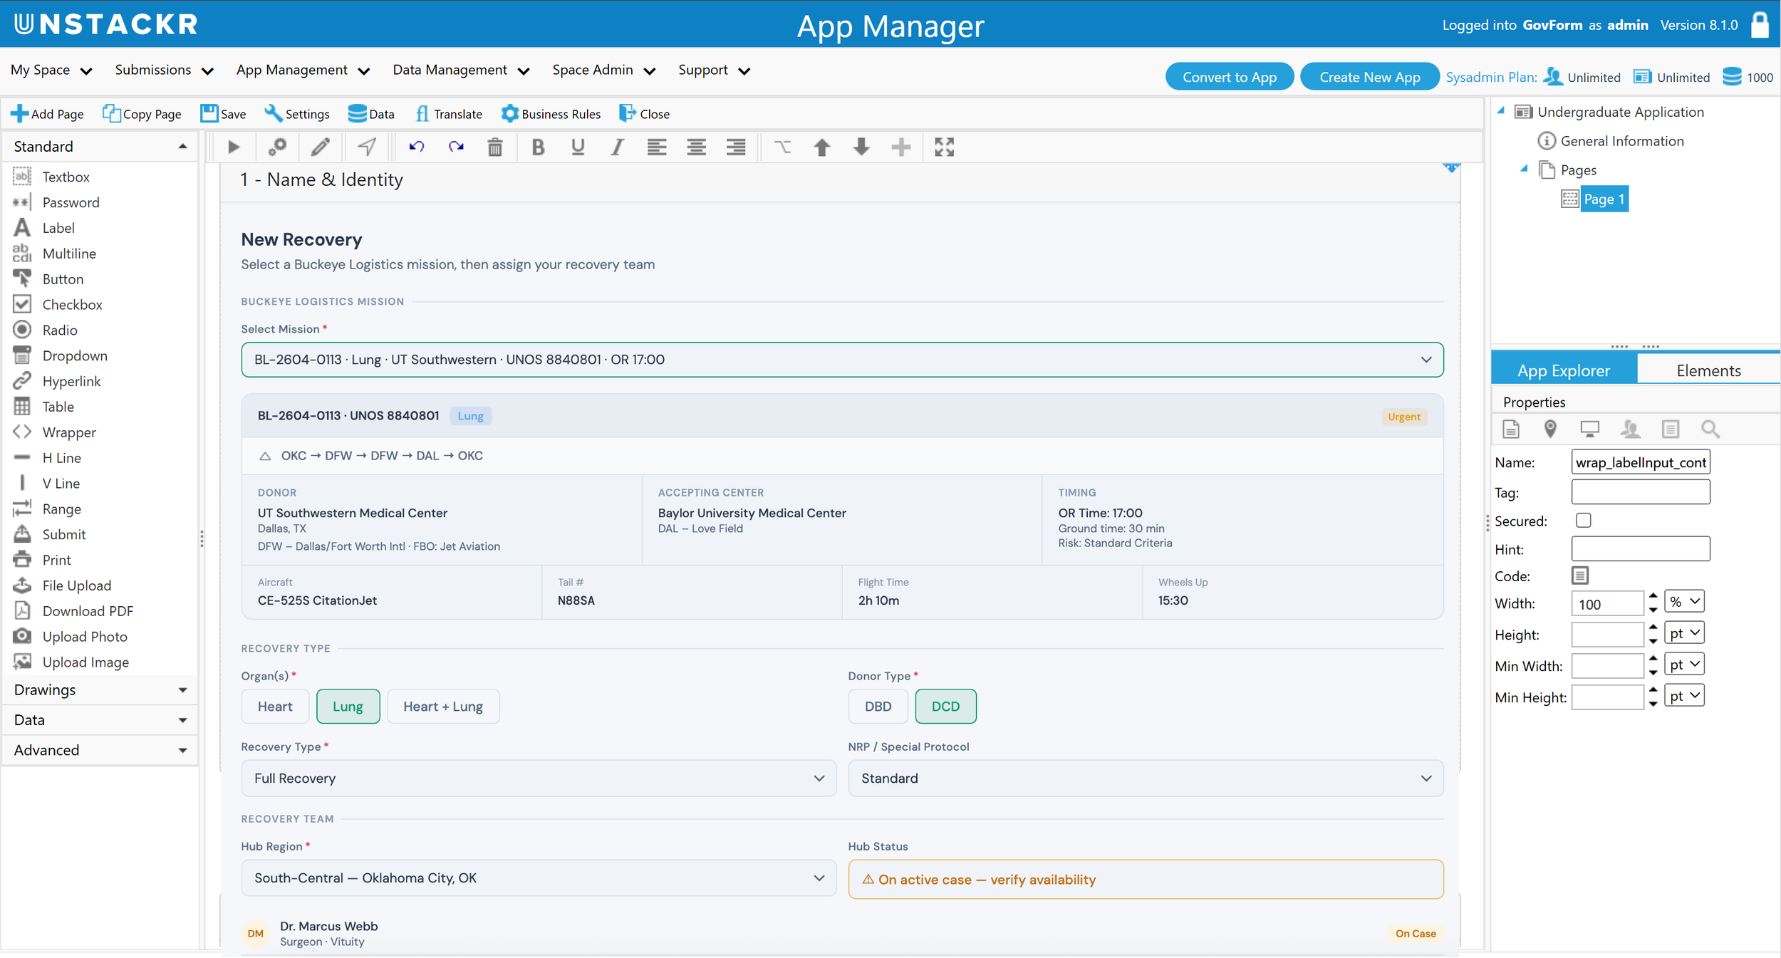Click the move down arrow icon
1781x958 pixels.
(861, 147)
